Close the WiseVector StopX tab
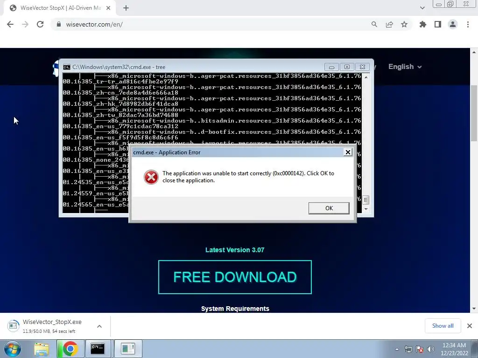This screenshot has height=358, width=478. pos(108,8)
